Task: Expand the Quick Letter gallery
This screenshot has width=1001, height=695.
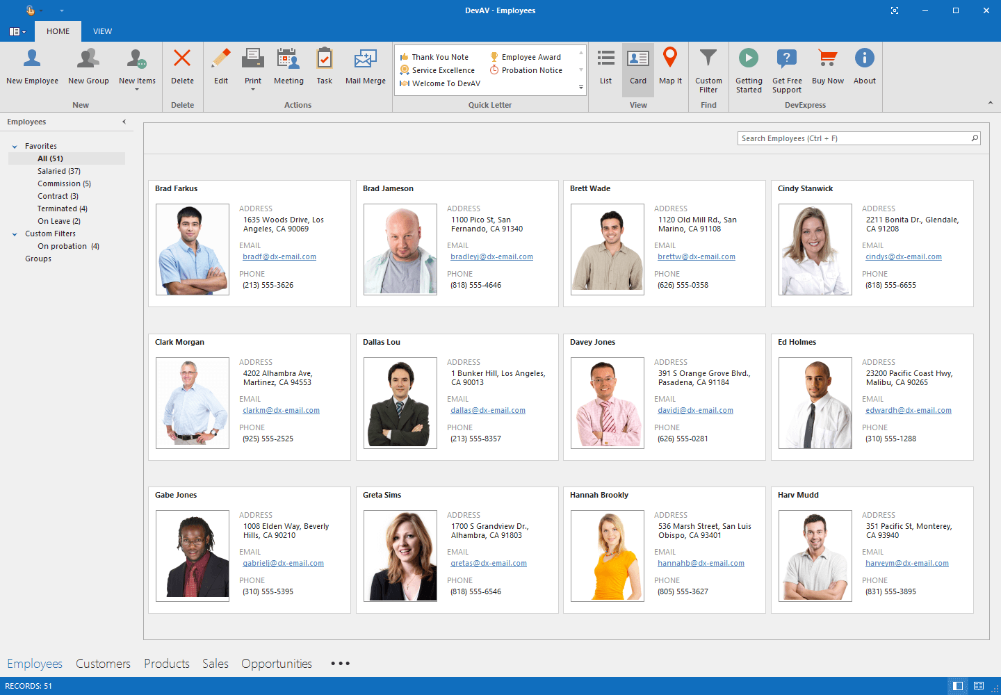Action: point(580,87)
